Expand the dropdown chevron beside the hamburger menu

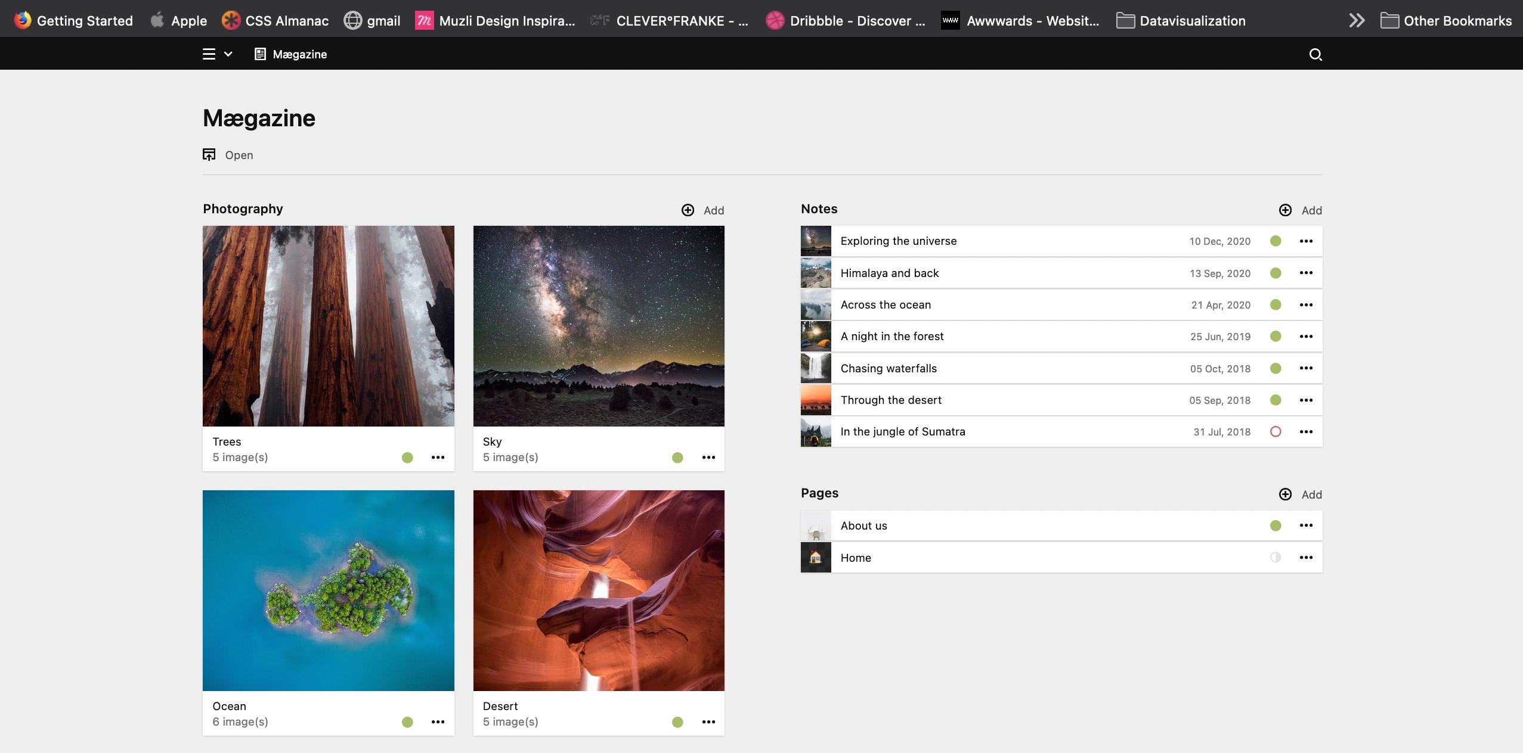pos(228,54)
